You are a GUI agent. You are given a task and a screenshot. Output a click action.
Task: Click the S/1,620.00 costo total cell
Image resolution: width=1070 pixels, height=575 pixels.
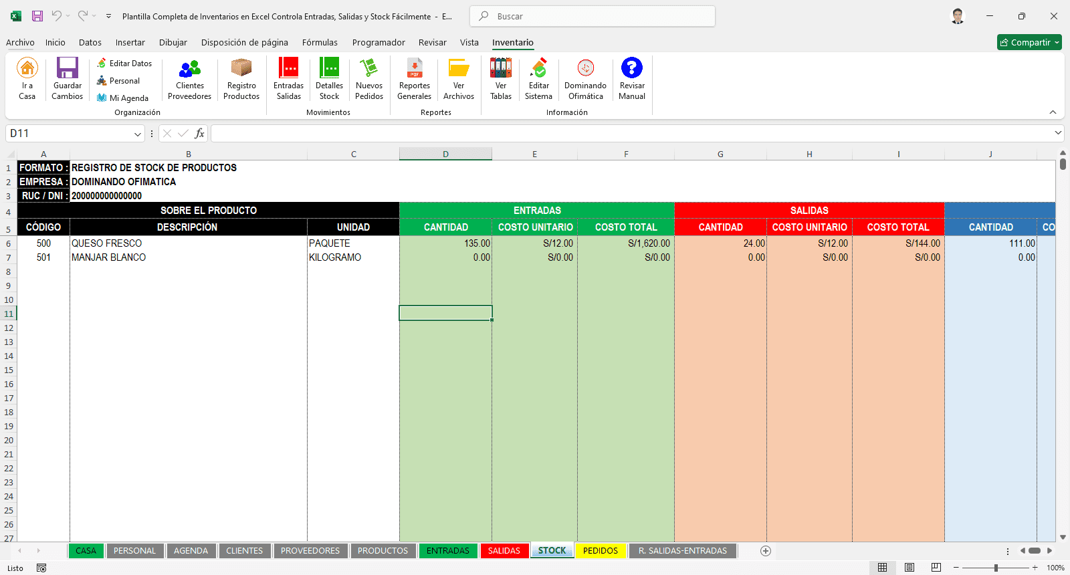[626, 243]
